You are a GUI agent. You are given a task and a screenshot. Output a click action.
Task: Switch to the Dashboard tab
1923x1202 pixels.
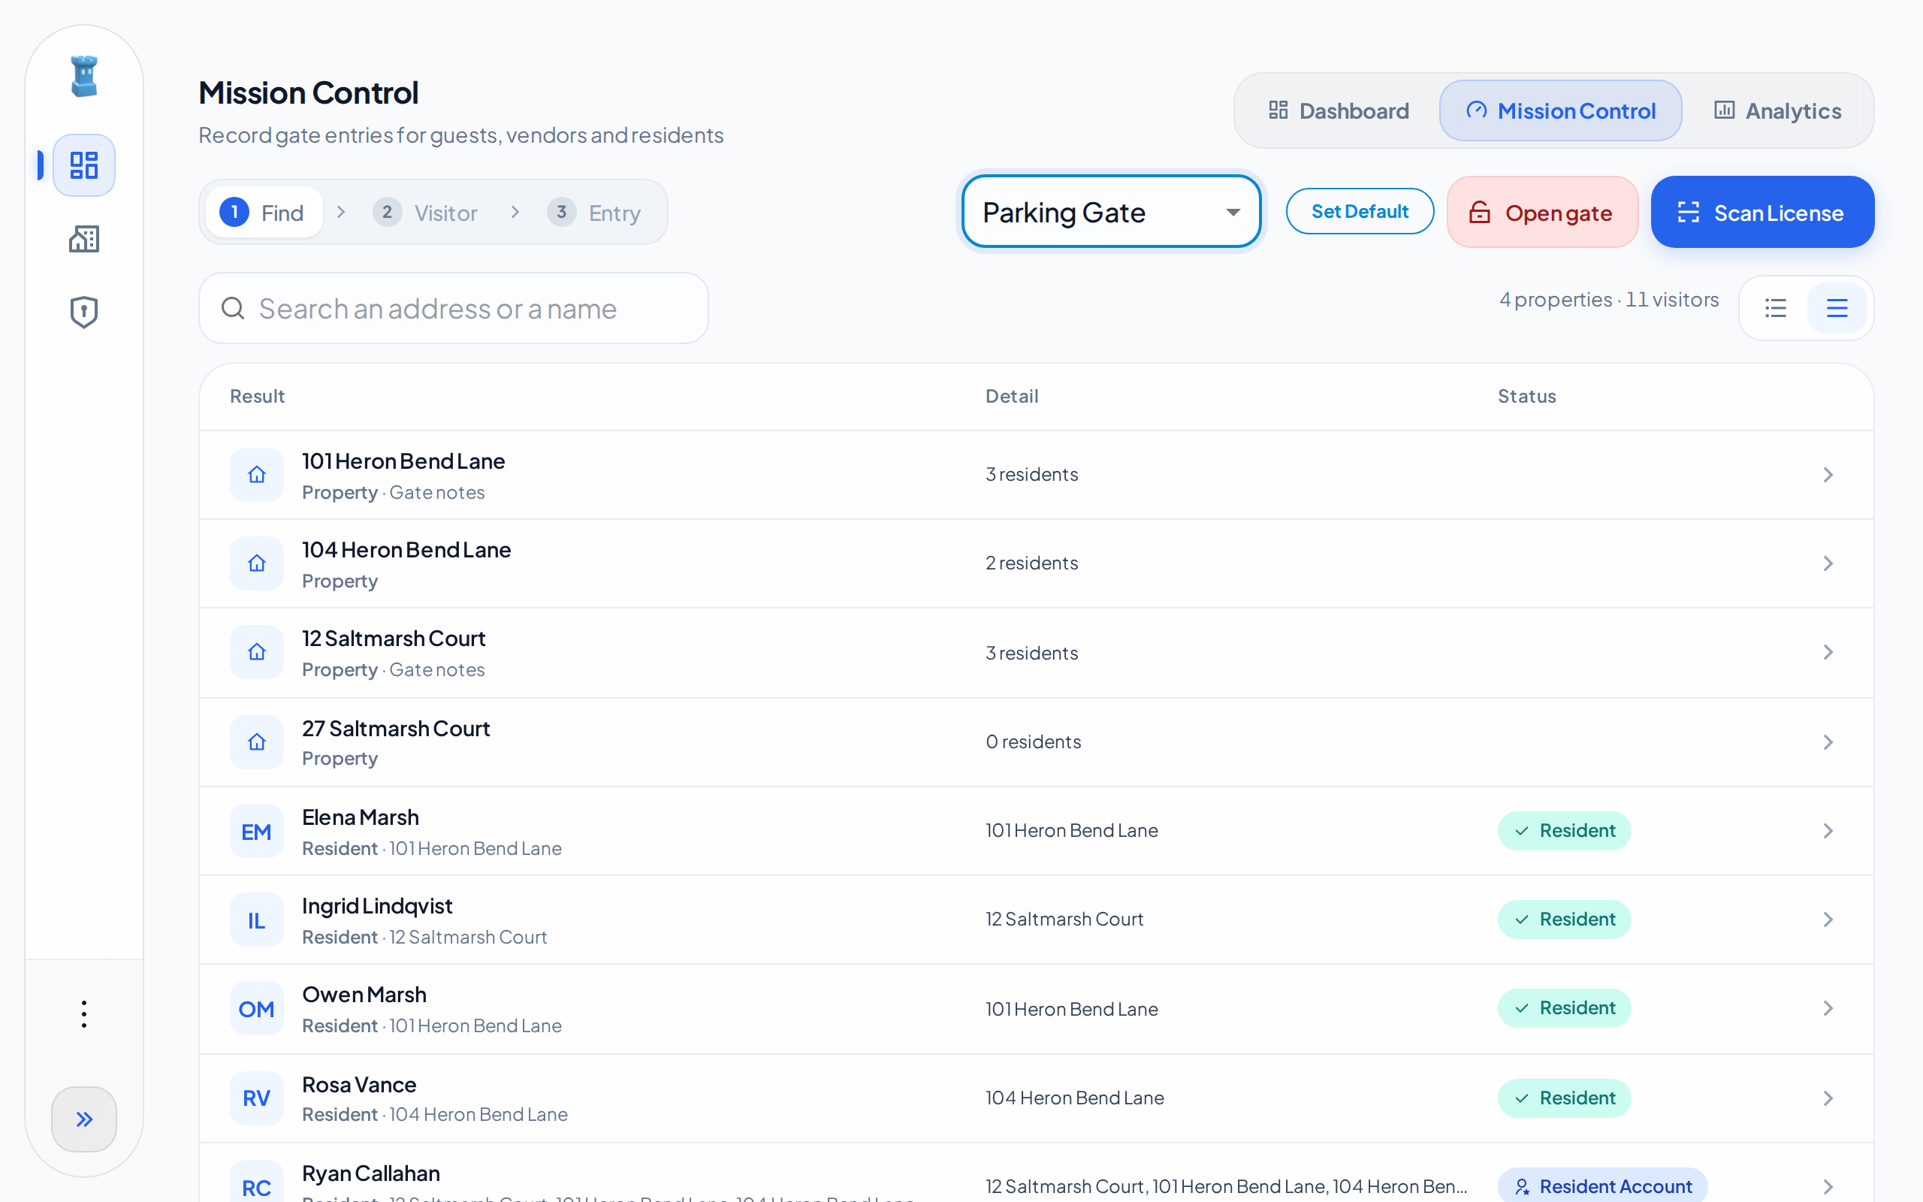coord(1338,110)
